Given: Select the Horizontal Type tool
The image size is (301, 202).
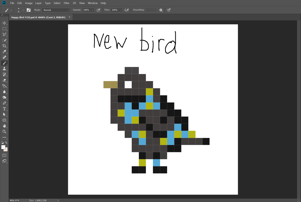Looking at the screenshot, I should (x=4, y=109).
